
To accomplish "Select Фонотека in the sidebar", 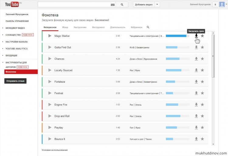I will click(x=21, y=72).
